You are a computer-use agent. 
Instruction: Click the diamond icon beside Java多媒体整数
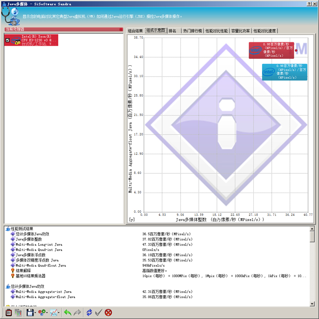[x=13, y=239]
